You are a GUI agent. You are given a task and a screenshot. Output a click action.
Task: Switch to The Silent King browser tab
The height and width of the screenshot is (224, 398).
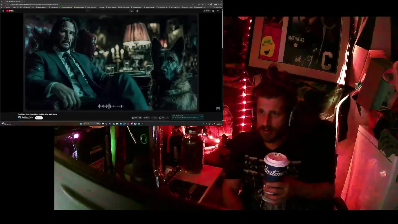[13, 1]
